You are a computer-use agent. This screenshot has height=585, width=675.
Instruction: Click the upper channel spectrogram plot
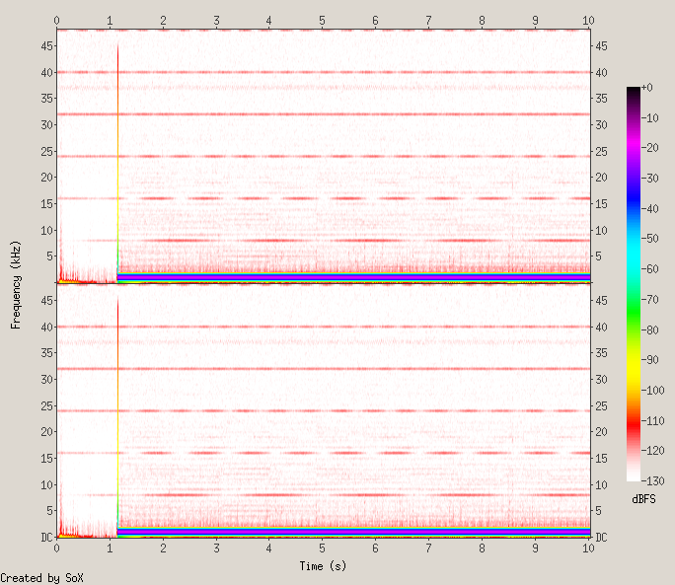(x=324, y=156)
